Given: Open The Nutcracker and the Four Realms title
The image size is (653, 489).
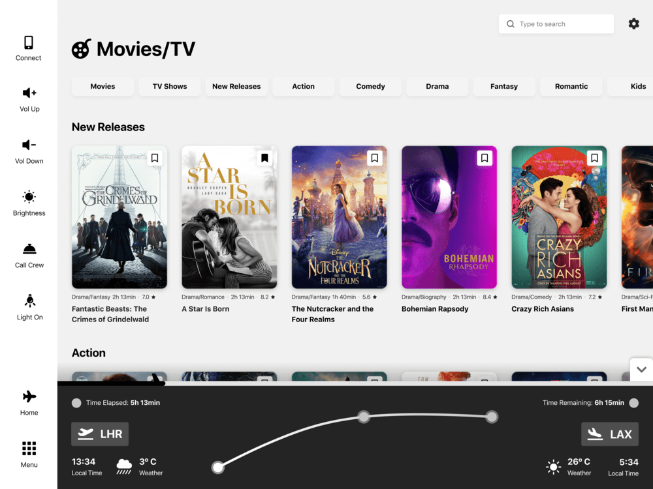Looking at the screenshot, I should point(332,314).
